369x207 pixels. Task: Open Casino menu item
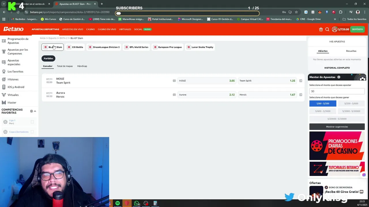click(x=90, y=29)
